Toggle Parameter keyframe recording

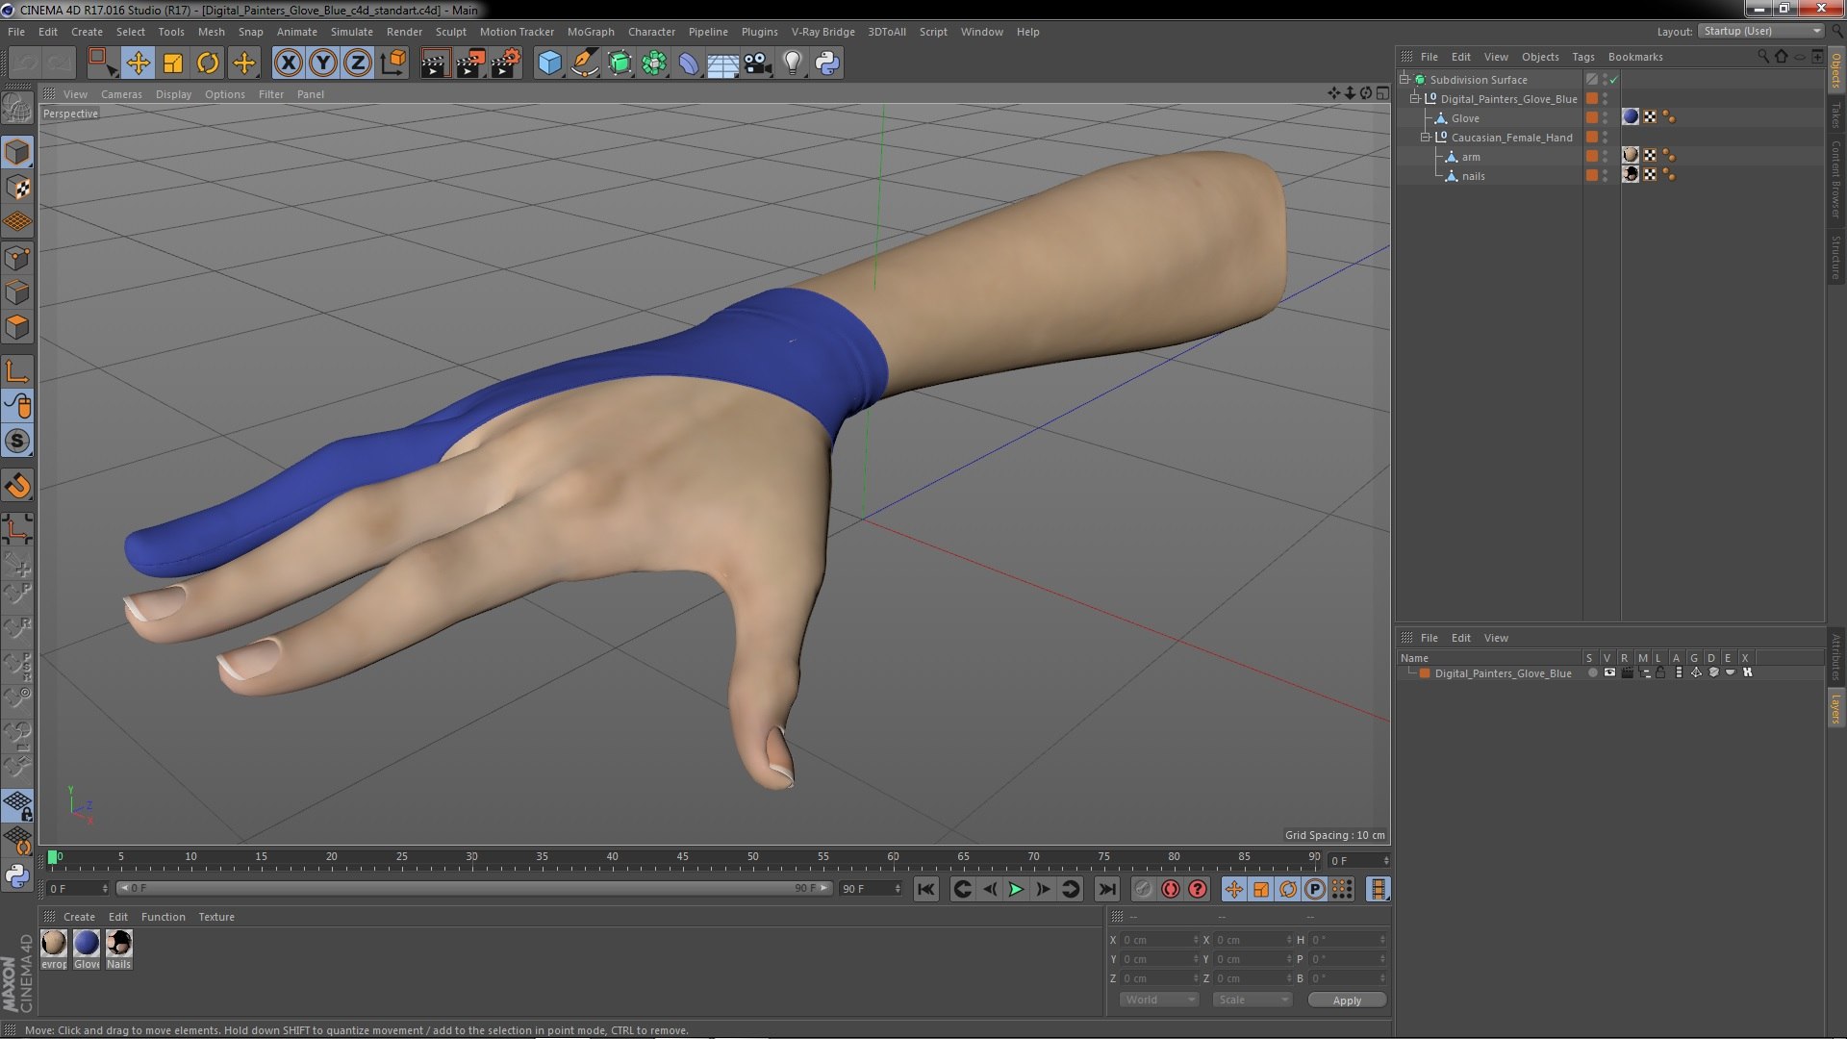(1315, 889)
